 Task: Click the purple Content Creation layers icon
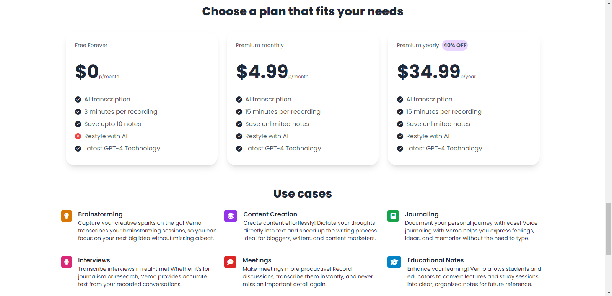tap(231, 216)
